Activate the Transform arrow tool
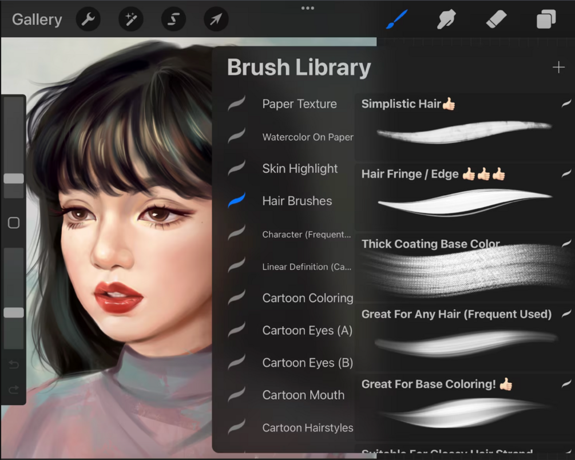The image size is (575, 460). 216,19
